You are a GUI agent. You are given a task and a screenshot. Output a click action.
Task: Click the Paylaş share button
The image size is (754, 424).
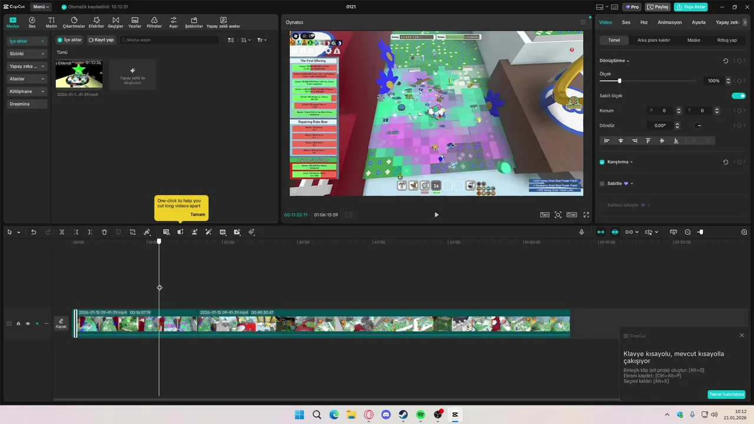coord(658,7)
